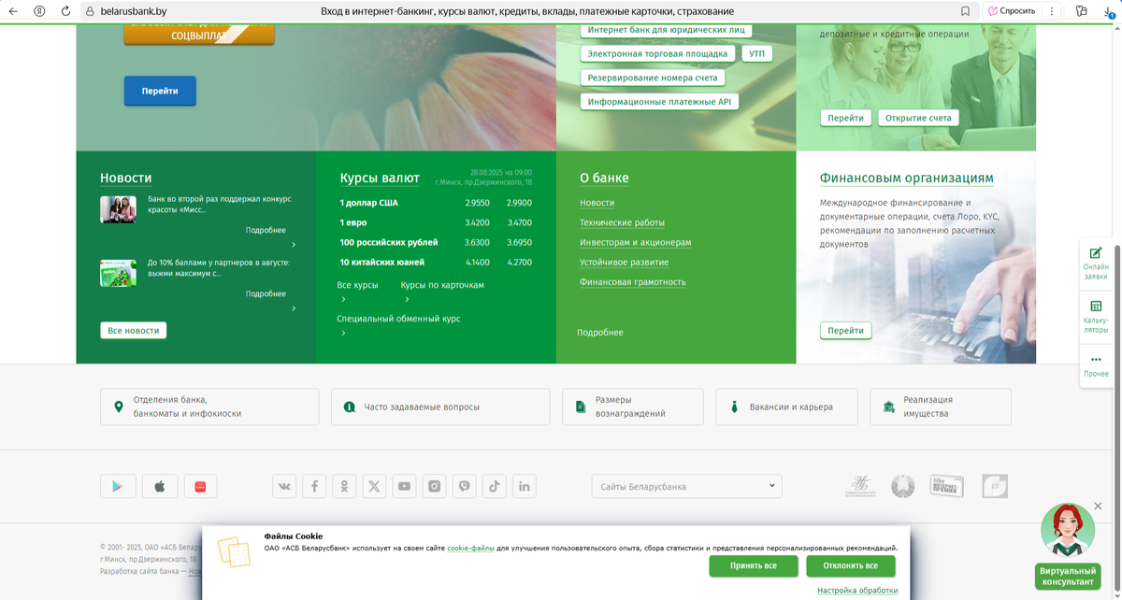This screenshot has width=1122, height=600.
Task: Open the «Мисс…» beauty contest news thumbnail
Action: click(x=118, y=208)
